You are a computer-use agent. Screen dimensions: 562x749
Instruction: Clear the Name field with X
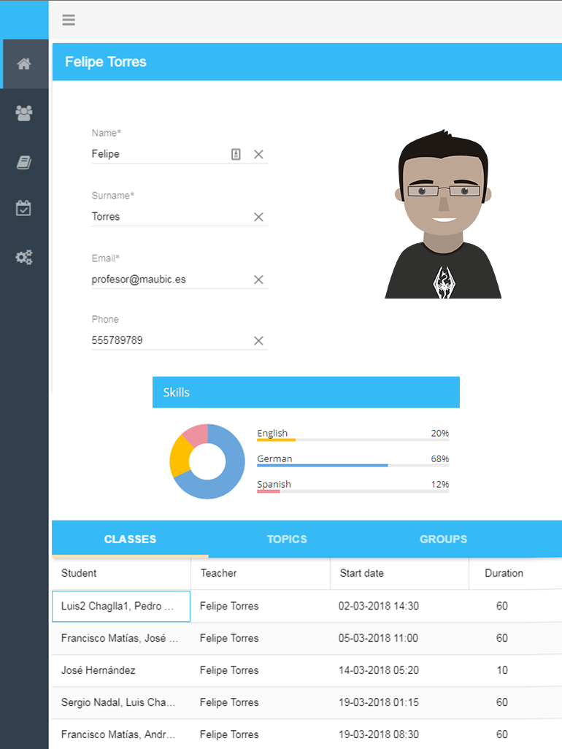[x=258, y=154]
